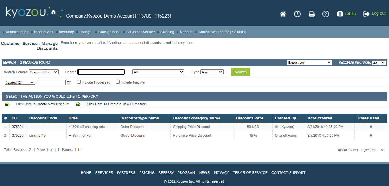Expand the 50% off shipping price row plus
This screenshot has height=186, width=389.
[x=70, y=127]
